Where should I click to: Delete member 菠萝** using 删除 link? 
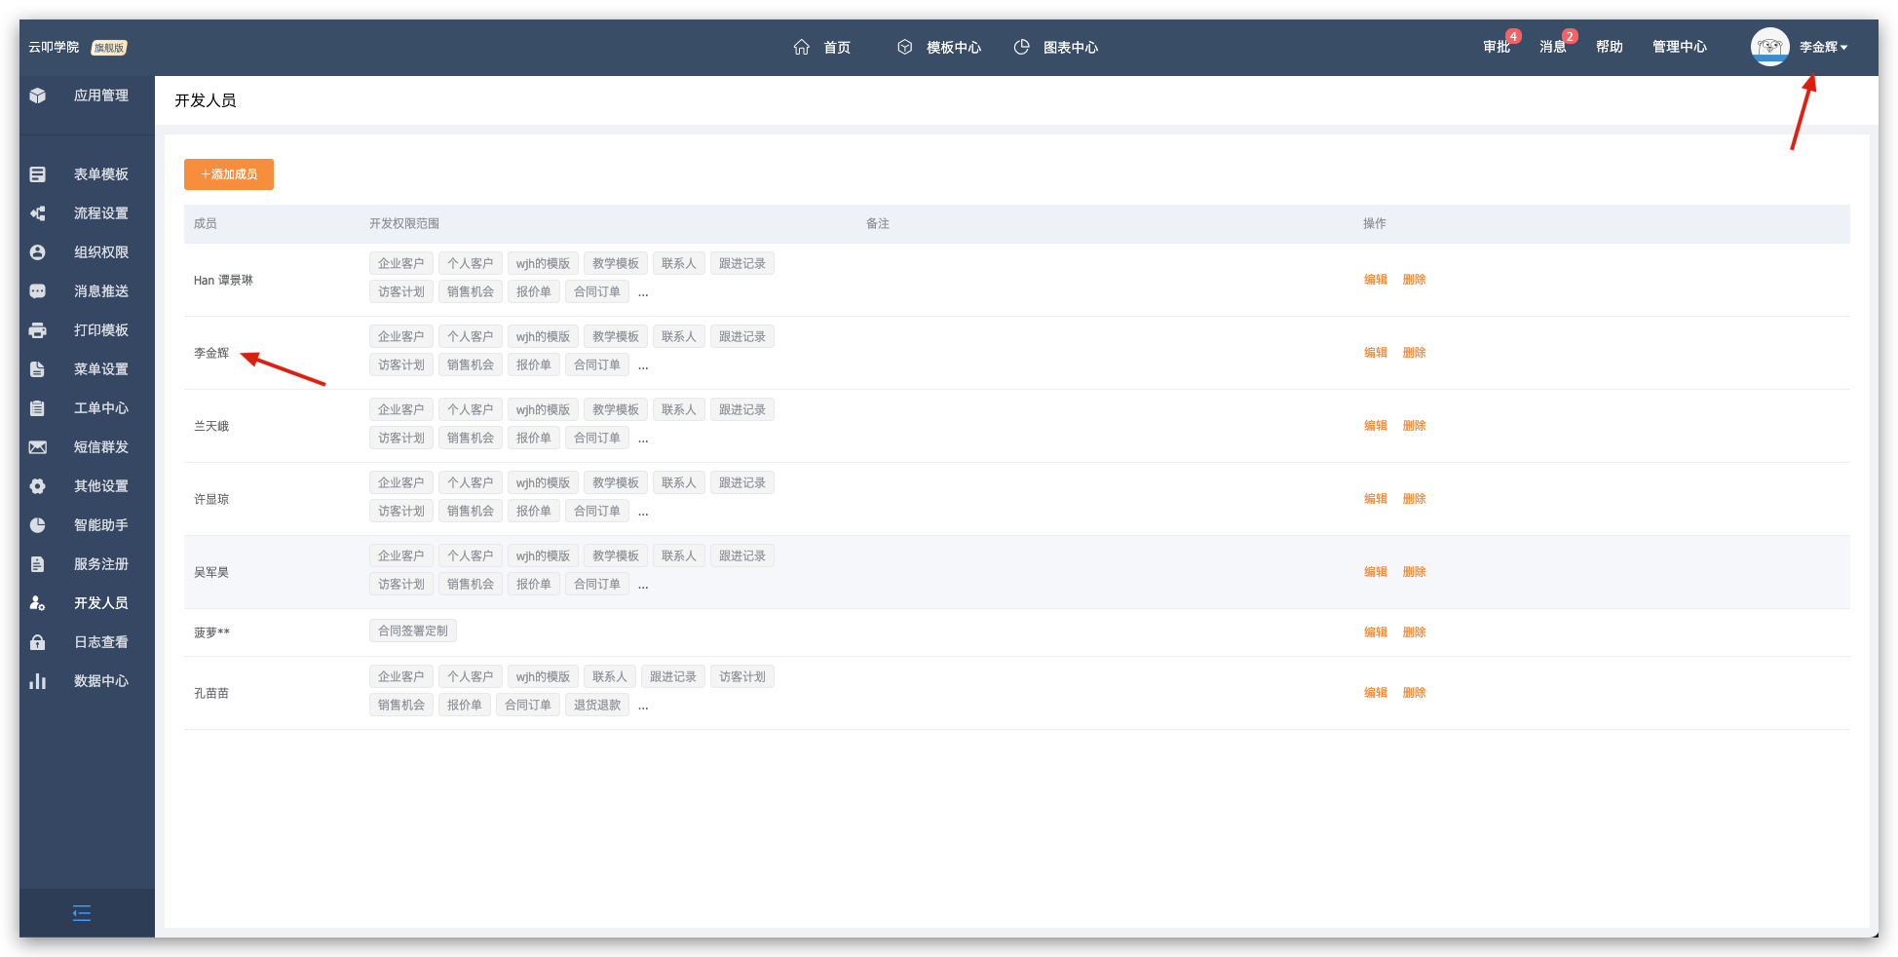click(x=1414, y=632)
